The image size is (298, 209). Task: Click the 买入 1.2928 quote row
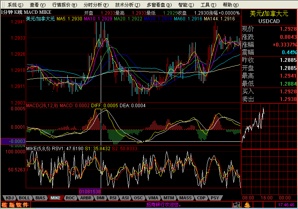click(269, 91)
